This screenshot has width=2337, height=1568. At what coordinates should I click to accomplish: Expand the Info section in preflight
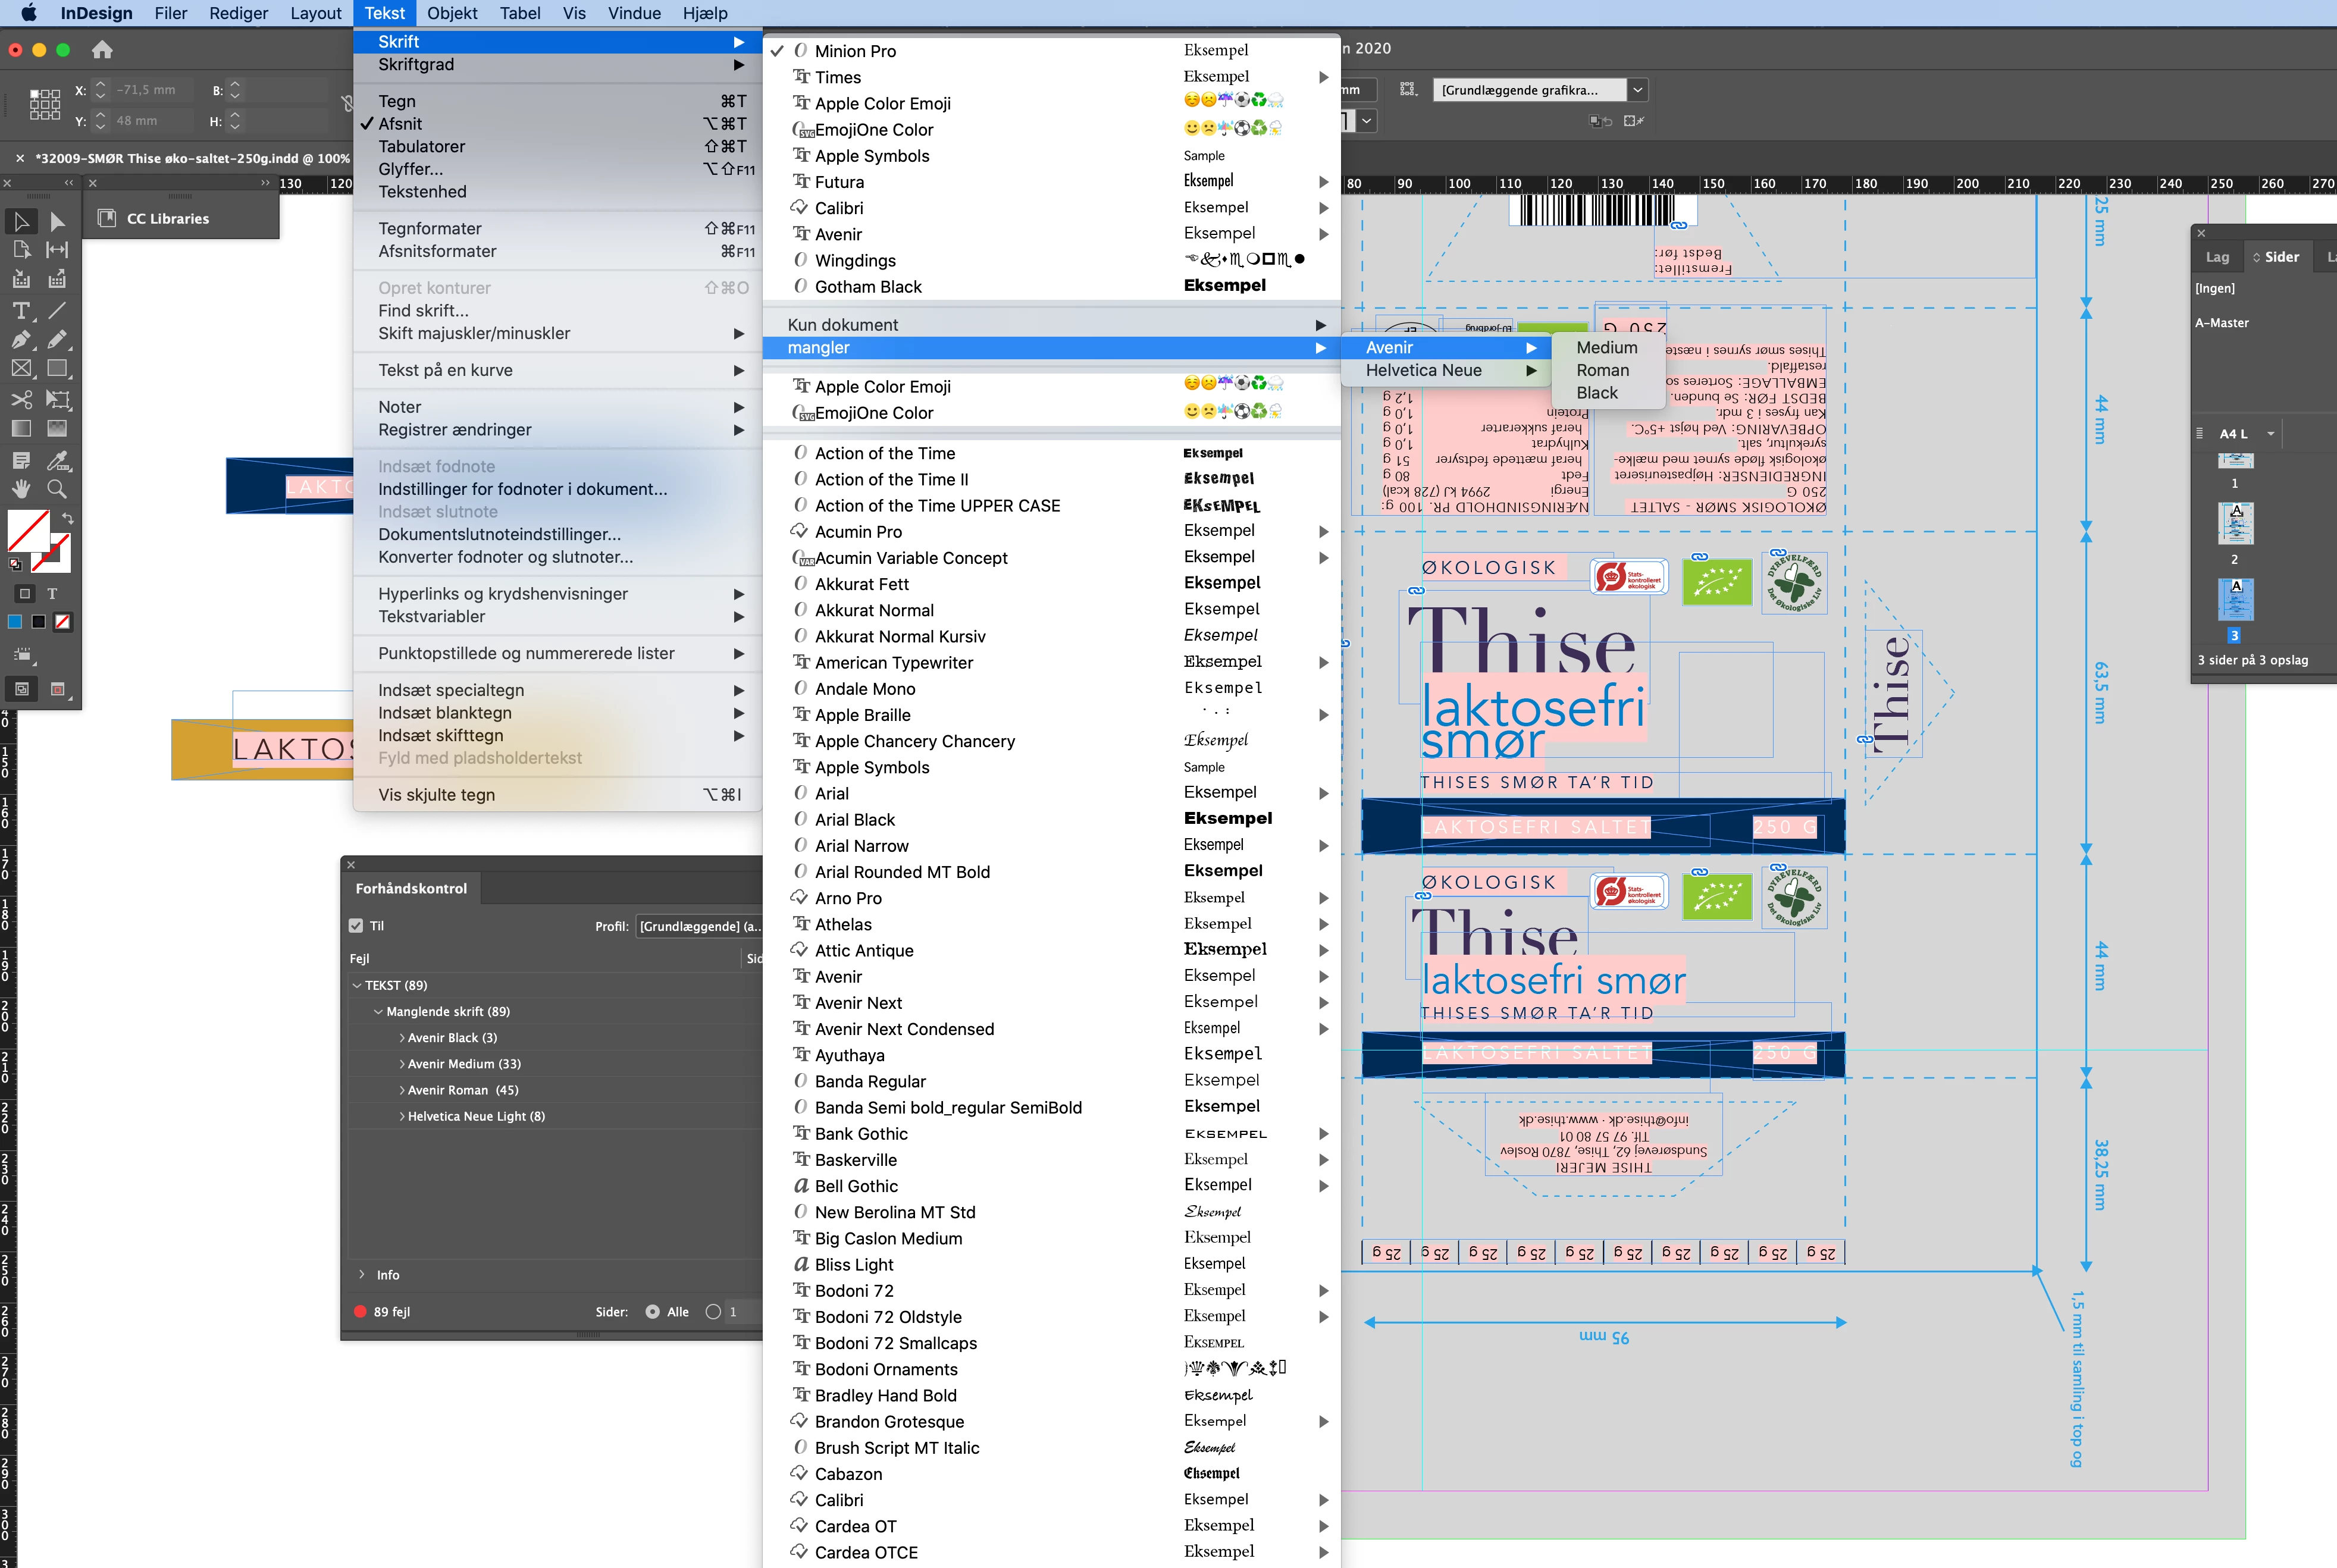click(362, 1275)
